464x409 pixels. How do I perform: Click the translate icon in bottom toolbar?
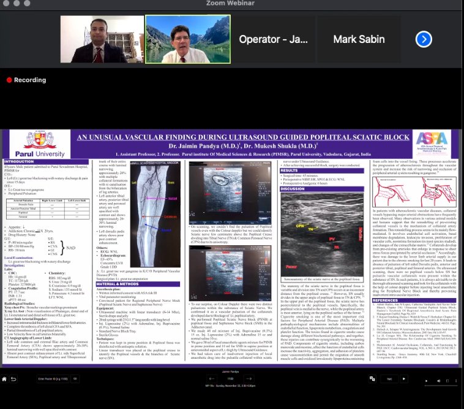click(x=372, y=379)
